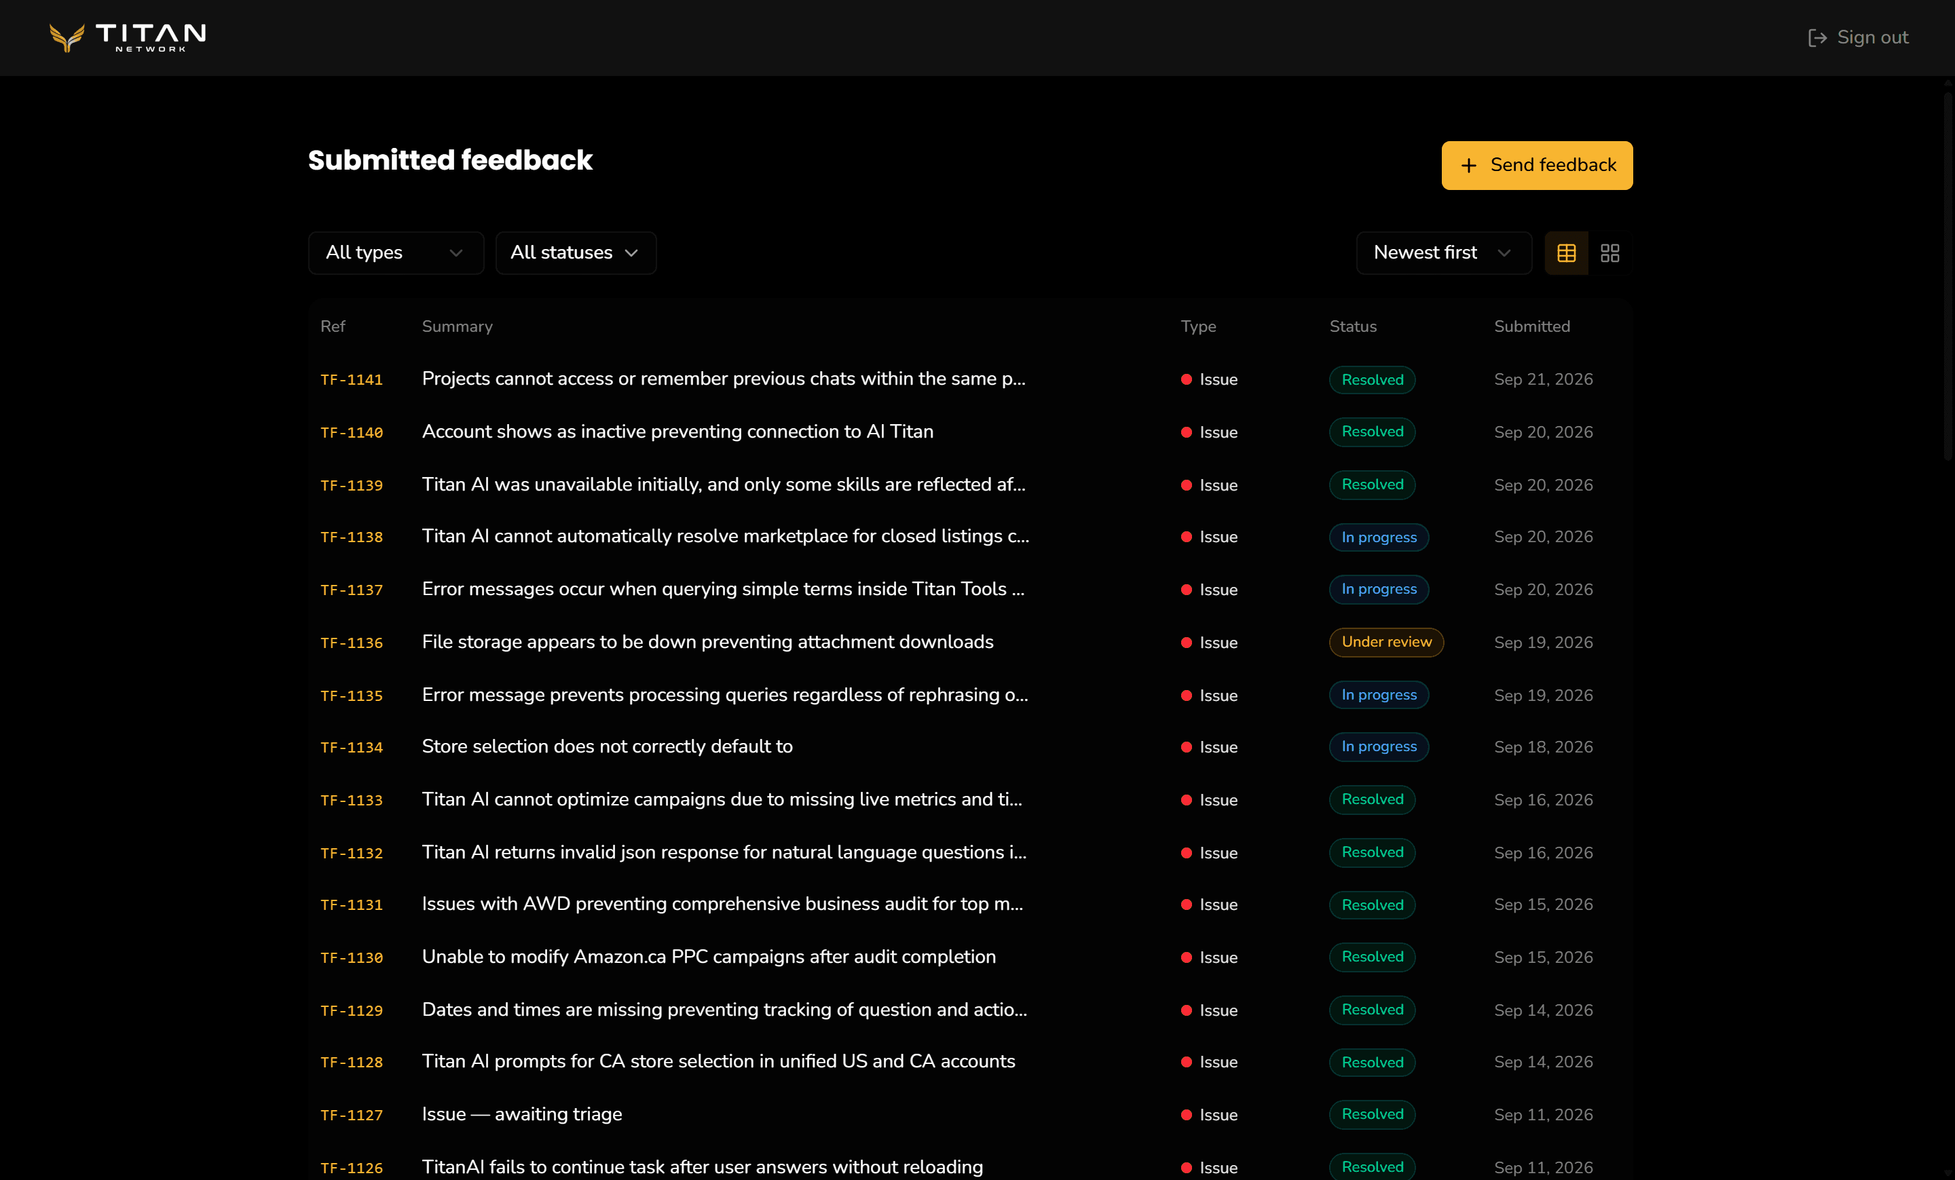Click the In progress badge for TF-1138
Screen dimensions: 1955x1180
(x=1379, y=537)
